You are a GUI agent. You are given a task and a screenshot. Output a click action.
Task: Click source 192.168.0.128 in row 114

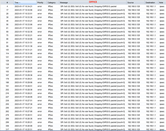click(x=134, y=54)
